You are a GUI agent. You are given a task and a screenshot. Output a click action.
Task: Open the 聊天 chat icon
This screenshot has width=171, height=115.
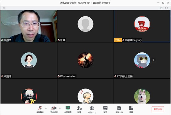click(x=105, y=109)
